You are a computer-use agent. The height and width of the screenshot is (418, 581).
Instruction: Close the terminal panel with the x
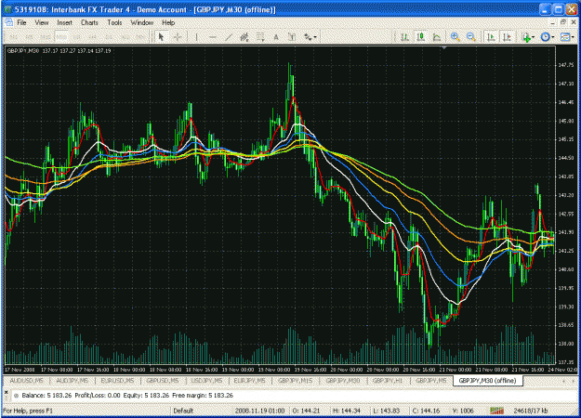click(7, 392)
